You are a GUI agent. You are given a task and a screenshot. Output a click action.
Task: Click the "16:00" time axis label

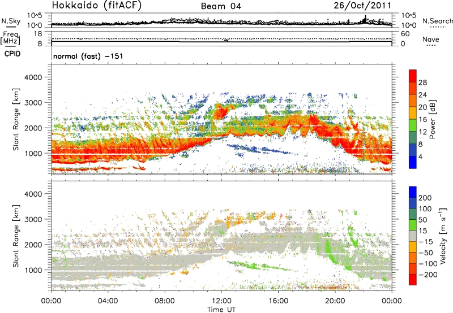click(x=278, y=301)
